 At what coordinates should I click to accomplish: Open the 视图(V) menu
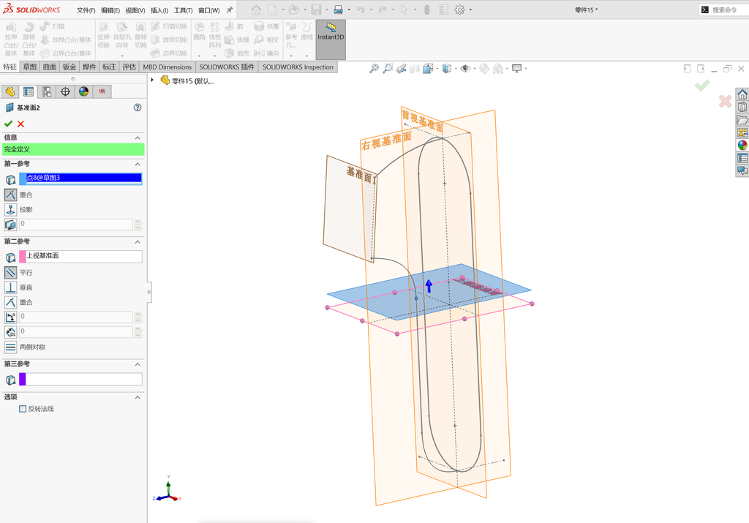tap(135, 10)
